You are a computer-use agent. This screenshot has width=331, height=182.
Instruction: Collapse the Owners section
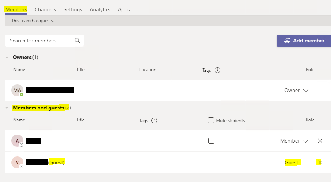tap(7, 58)
